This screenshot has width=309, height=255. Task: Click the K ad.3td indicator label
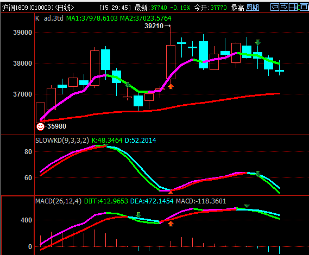[49, 18]
